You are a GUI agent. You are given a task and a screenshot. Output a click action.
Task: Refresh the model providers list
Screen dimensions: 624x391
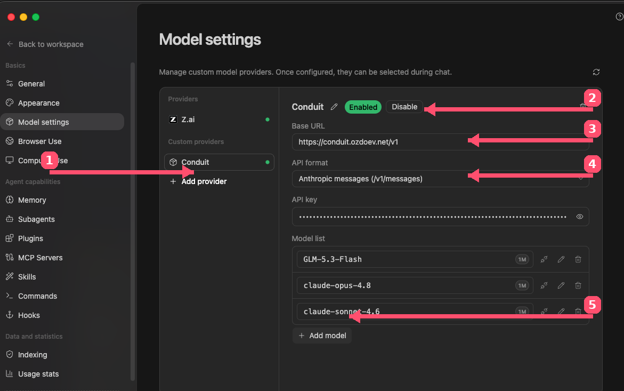pyautogui.click(x=596, y=72)
